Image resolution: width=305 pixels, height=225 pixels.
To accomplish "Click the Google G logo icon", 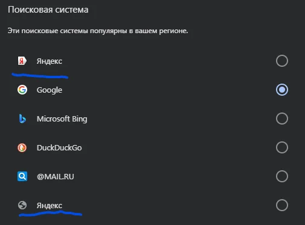I will point(22,90).
